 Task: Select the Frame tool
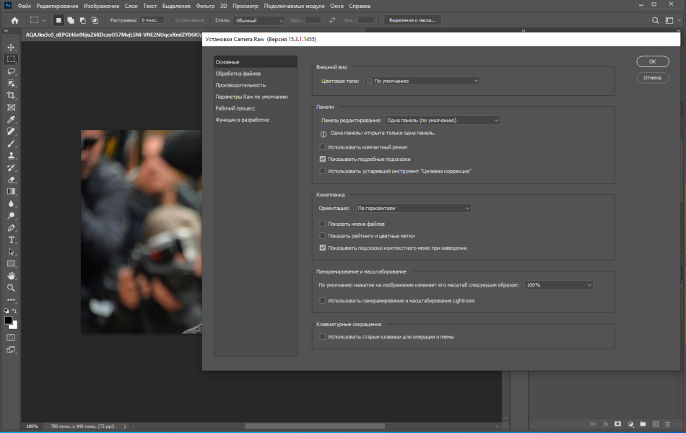pyautogui.click(x=12, y=107)
